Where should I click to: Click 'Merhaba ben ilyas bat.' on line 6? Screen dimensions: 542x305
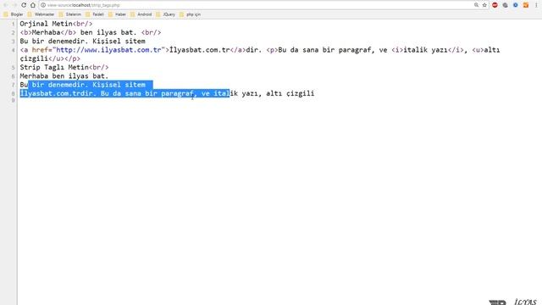[64, 76]
